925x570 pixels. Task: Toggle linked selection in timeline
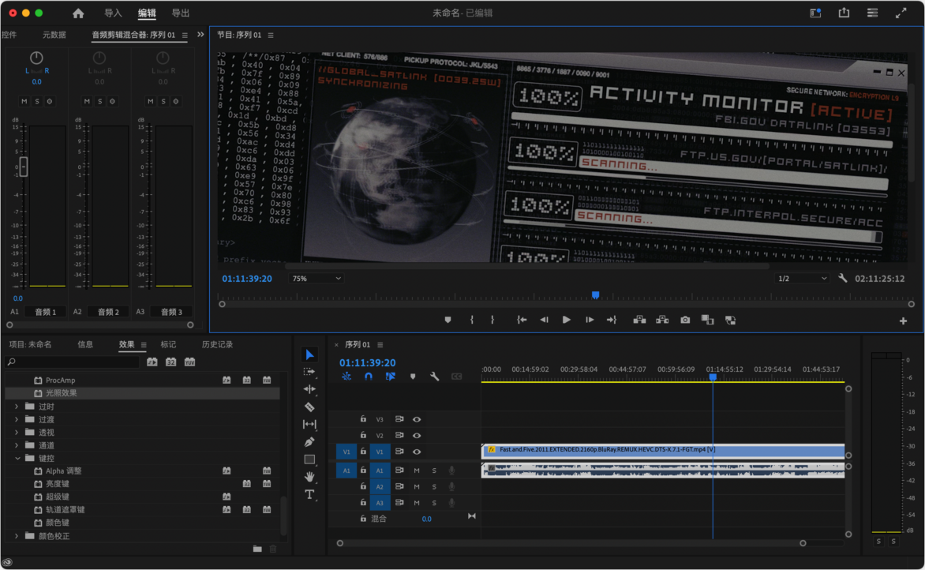click(x=391, y=377)
